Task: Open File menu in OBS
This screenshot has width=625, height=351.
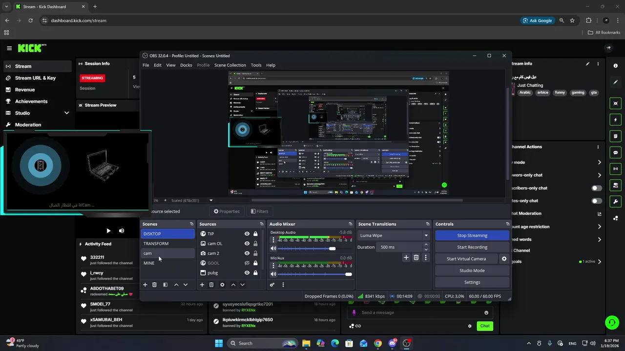Action: [x=146, y=65]
